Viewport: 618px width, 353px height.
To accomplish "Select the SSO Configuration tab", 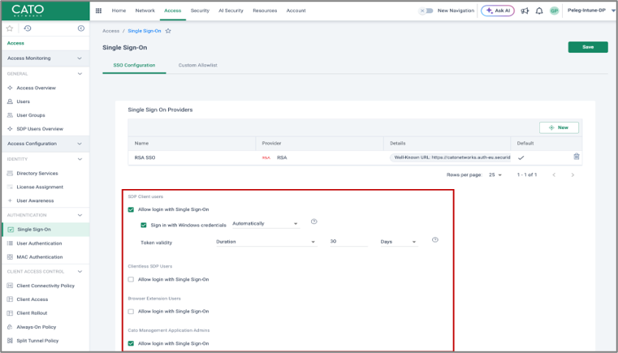I will [x=134, y=65].
